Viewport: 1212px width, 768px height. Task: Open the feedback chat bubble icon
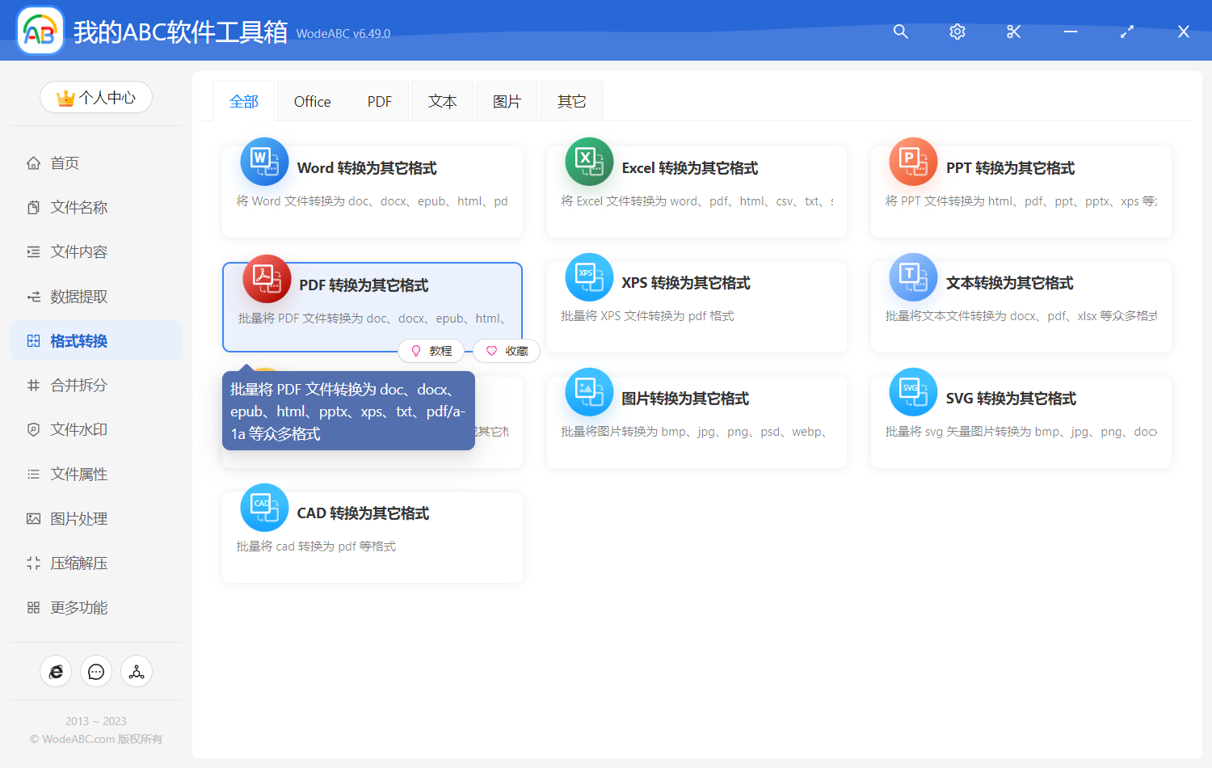tap(96, 671)
